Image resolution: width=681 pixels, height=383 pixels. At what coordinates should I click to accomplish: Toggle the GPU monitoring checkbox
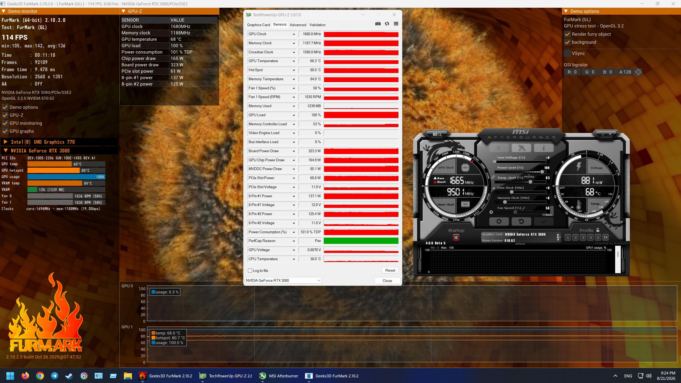[x=5, y=123]
